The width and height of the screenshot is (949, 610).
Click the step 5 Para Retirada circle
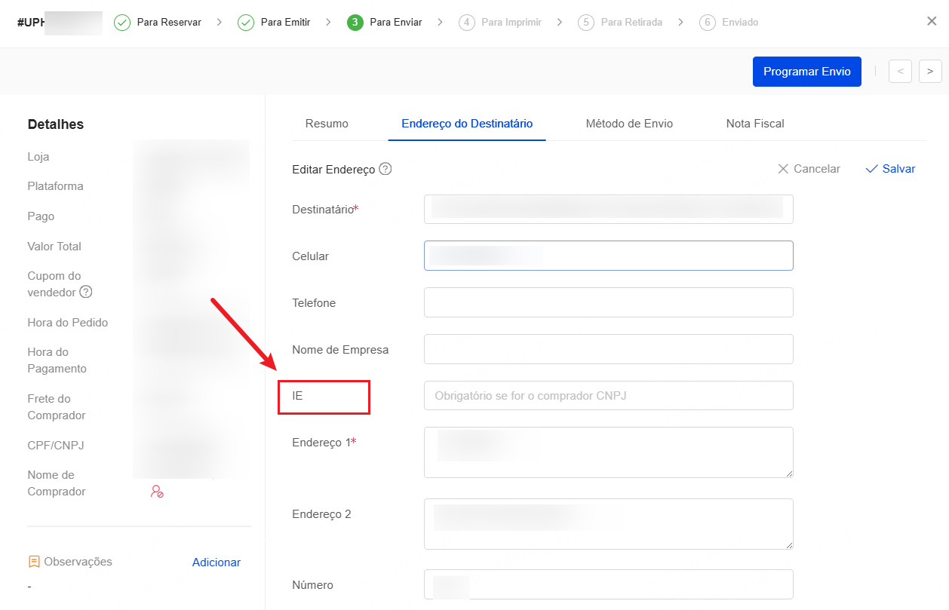coord(586,23)
